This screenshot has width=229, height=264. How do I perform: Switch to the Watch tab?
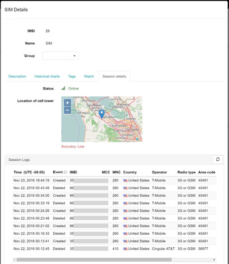(89, 76)
